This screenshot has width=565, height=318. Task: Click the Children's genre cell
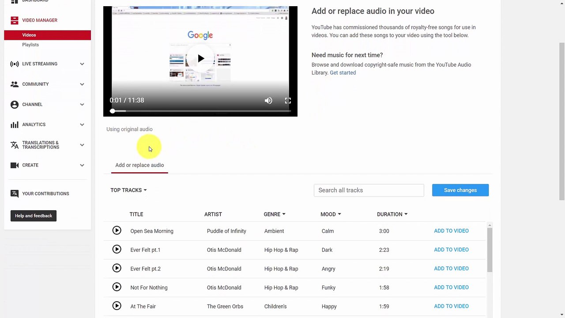[x=275, y=307]
